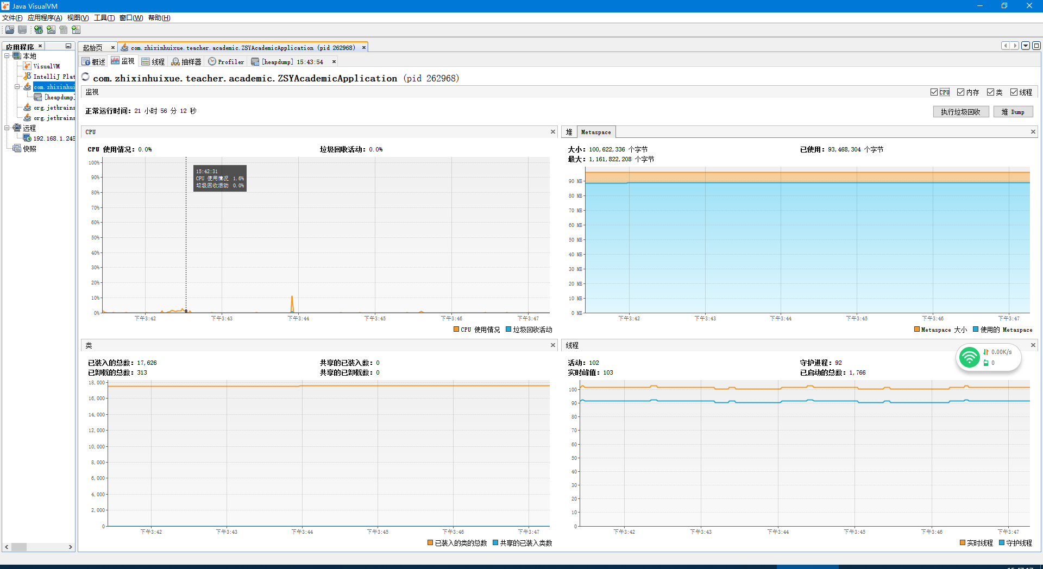
Task: Click the heapdump node icon in the tree
Action: (x=38, y=97)
